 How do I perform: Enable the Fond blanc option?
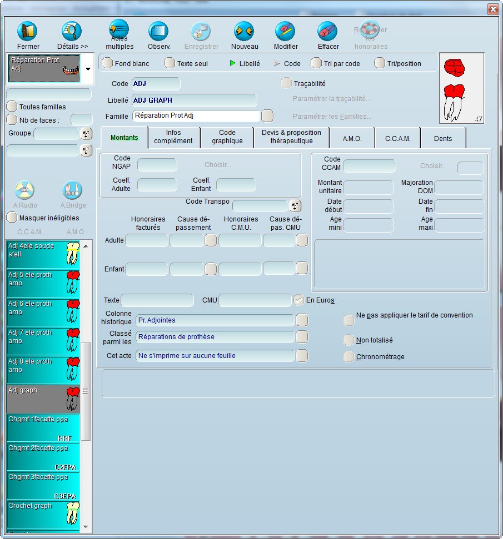tap(108, 63)
